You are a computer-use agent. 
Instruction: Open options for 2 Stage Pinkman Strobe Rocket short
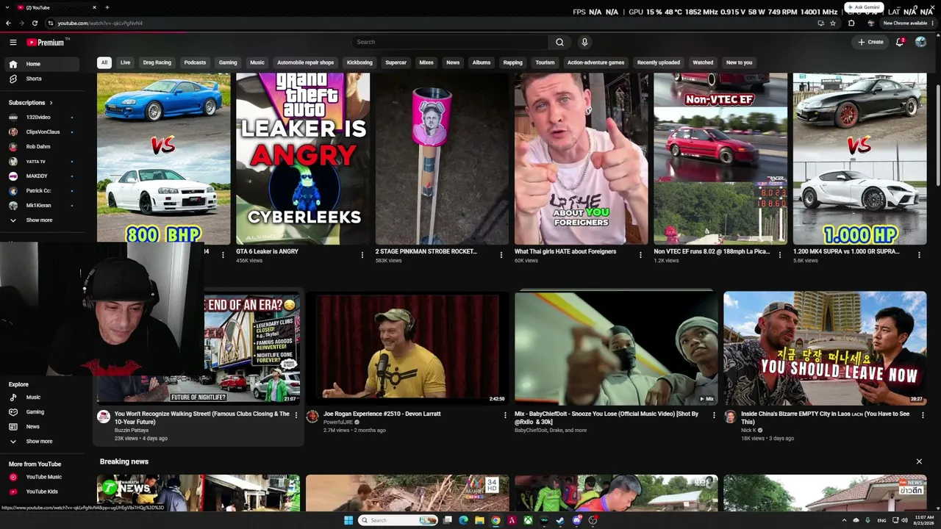pyautogui.click(x=501, y=255)
